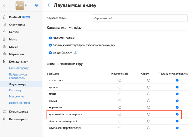This screenshot has width=193, height=137.
Task: Click the Параметрлер gear icon
Action: point(4,119)
